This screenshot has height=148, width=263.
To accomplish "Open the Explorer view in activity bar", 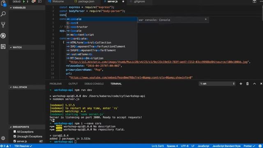I will click(x=3, y=3).
